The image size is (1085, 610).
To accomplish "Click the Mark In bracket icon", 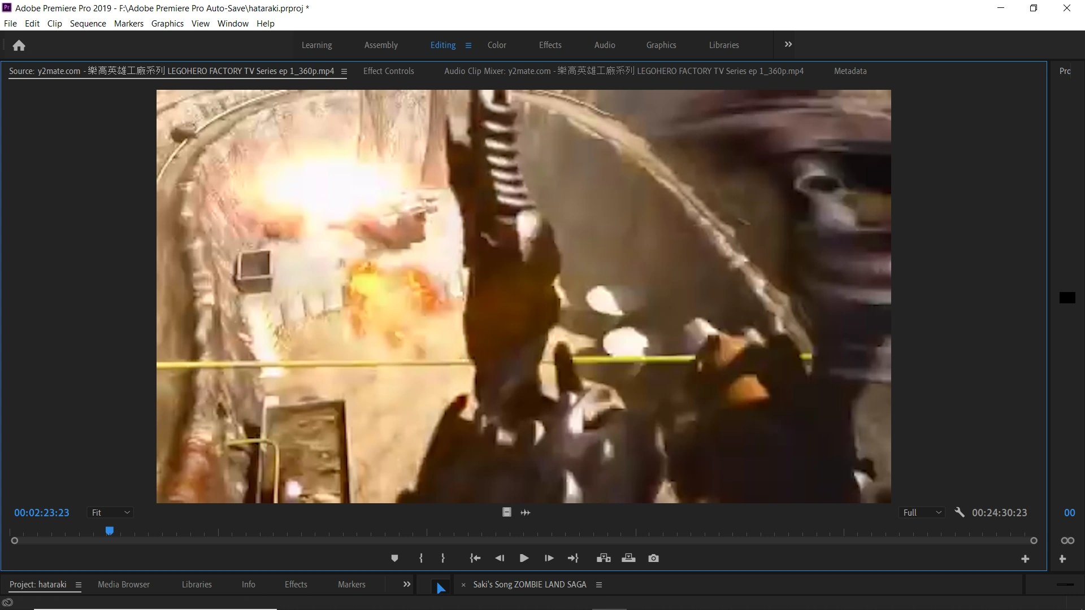I will click(x=421, y=558).
